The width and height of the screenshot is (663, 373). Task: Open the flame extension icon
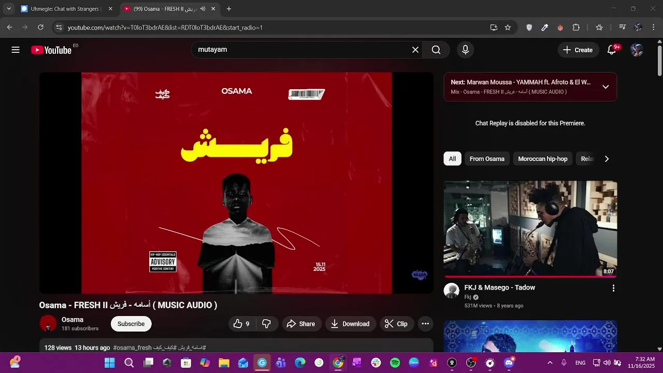point(560,27)
